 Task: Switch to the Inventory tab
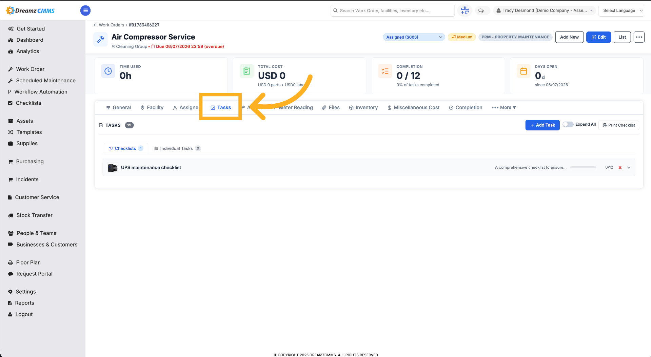coord(363,107)
